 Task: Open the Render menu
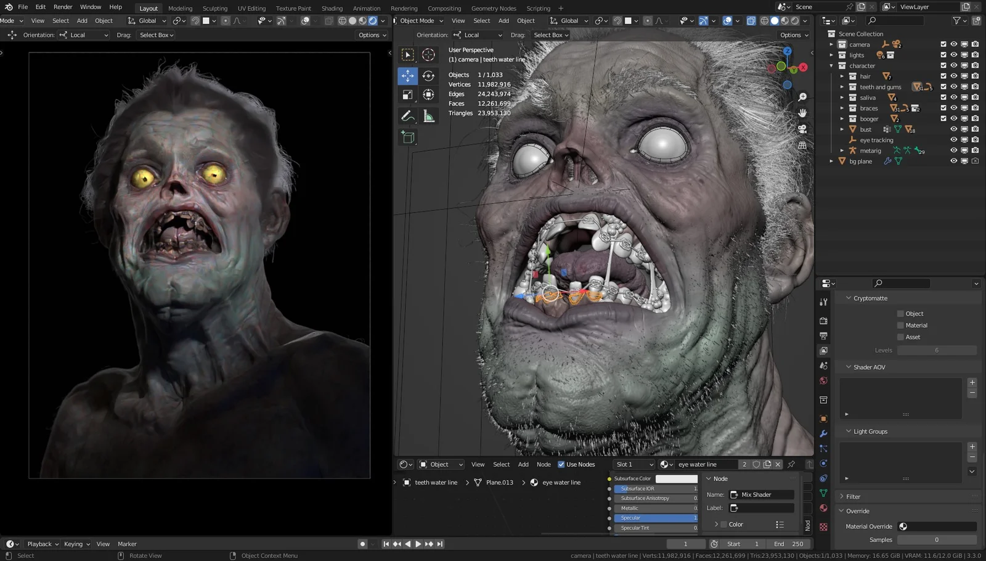[62, 7]
